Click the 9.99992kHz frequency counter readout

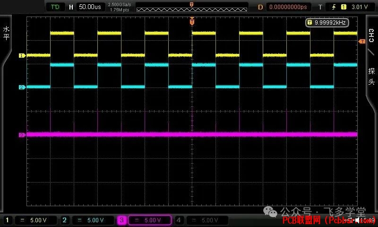click(327, 22)
